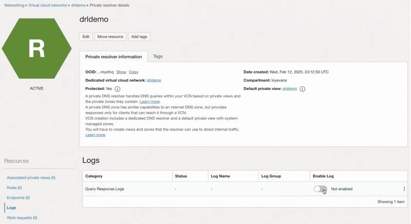Image resolution: width=411 pixels, height=224 pixels.
Task: Select Endpoints in the Resources sidebar
Action: pyautogui.click(x=18, y=198)
